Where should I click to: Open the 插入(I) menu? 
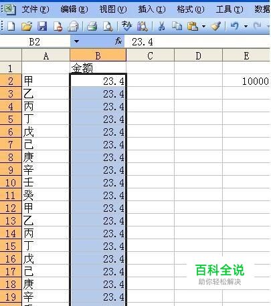[152, 9]
